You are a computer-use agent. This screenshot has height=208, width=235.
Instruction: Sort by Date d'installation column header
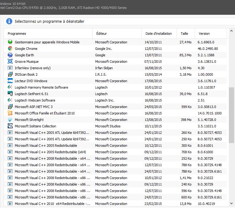click(159, 34)
